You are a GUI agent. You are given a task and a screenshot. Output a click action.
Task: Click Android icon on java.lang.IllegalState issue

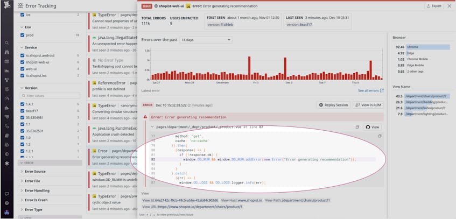click(94, 38)
